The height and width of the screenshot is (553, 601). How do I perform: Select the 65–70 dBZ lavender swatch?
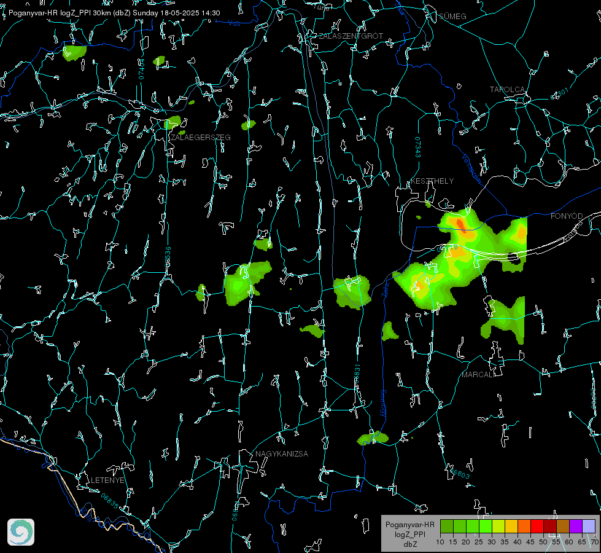(x=589, y=526)
